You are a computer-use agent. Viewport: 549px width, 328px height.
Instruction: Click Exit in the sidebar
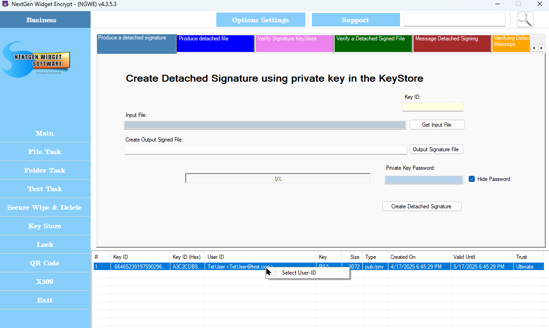click(45, 300)
